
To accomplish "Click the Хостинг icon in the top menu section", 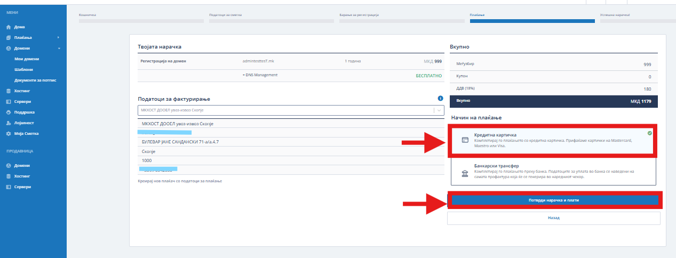I will (9, 91).
